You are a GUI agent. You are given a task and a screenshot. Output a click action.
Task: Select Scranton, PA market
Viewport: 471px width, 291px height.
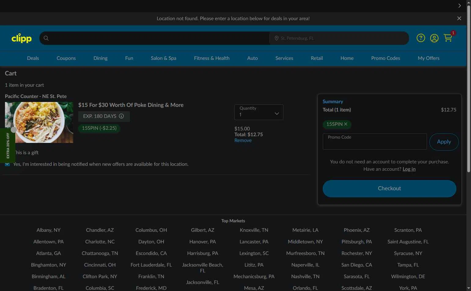pos(408,230)
